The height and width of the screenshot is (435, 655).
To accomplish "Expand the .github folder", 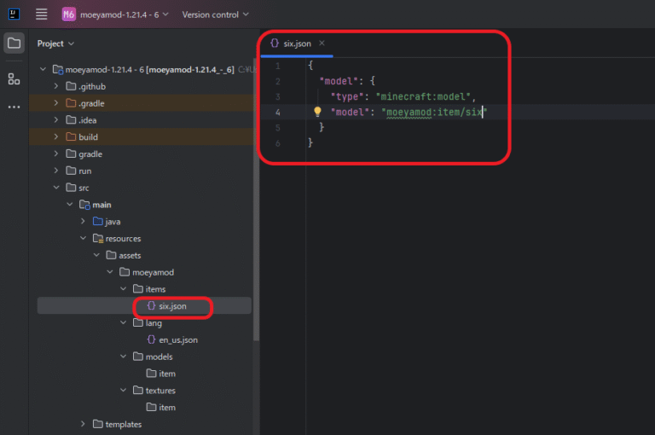I will tap(56, 86).
